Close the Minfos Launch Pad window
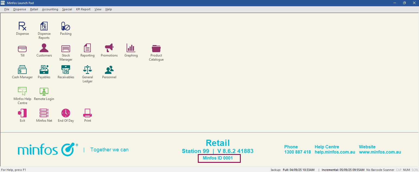 click(x=414, y=3)
